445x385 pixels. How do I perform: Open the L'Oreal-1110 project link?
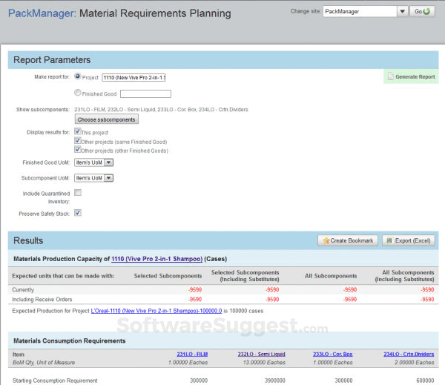point(156,309)
